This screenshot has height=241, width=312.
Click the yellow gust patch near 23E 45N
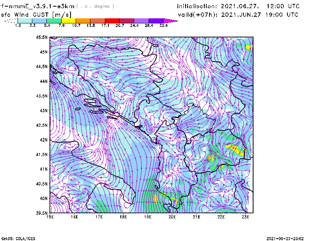coord(249,47)
